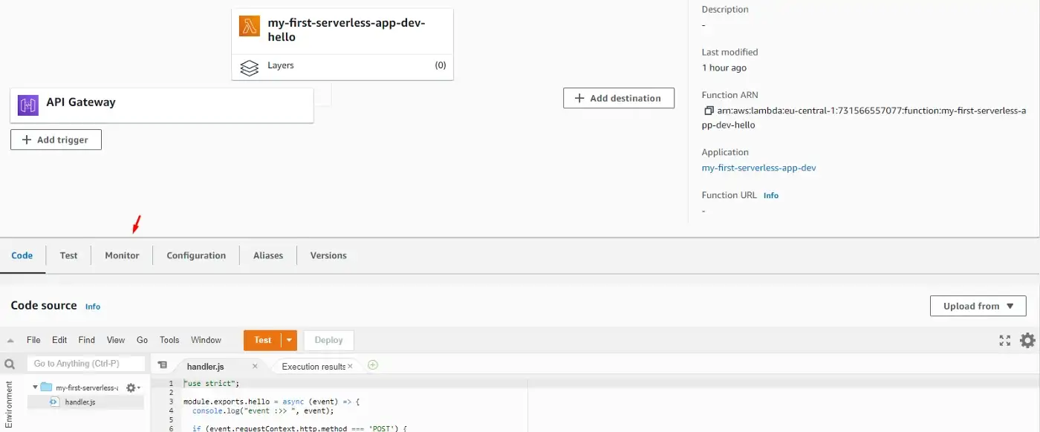Expand the Upload from dropdown
Viewport: 1040px width, 432px height.
click(x=978, y=306)
